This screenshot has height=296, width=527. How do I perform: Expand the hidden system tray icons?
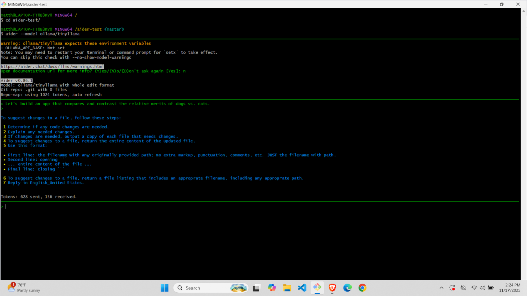click(441, 287)
